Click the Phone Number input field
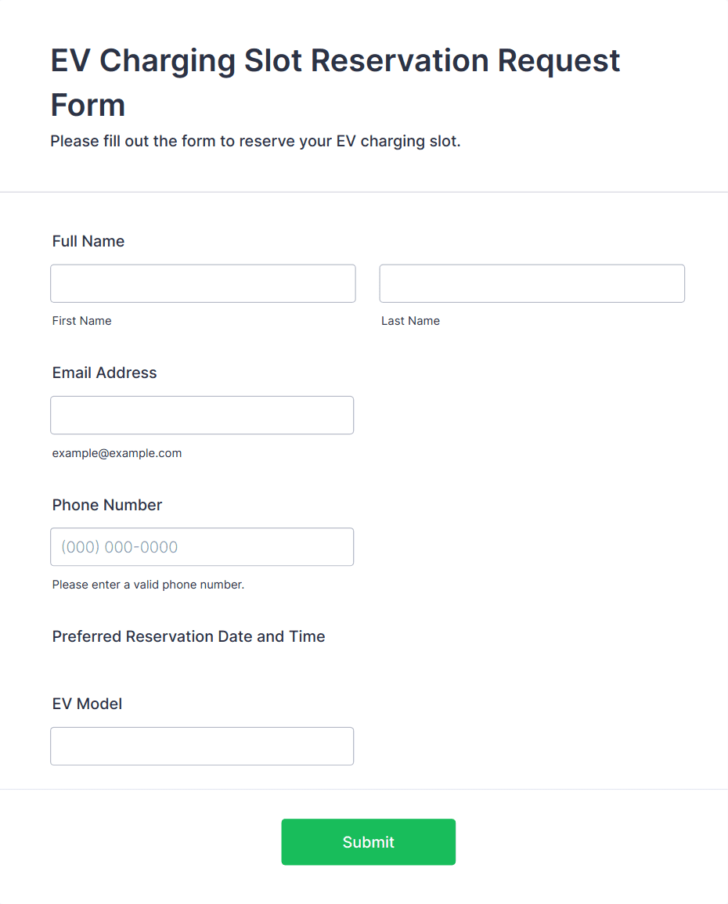 pyautogui.click(x=202, y=547)
